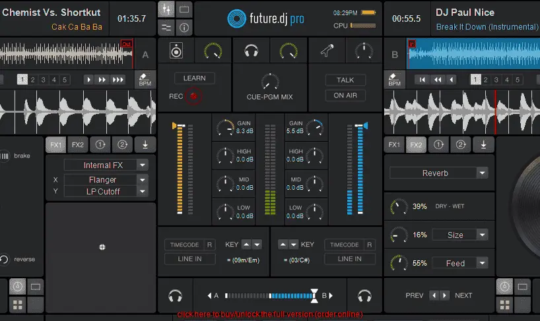Click deck A download arrow icon
This screenshot has width=540, height=321.
(x=145, y=145)
